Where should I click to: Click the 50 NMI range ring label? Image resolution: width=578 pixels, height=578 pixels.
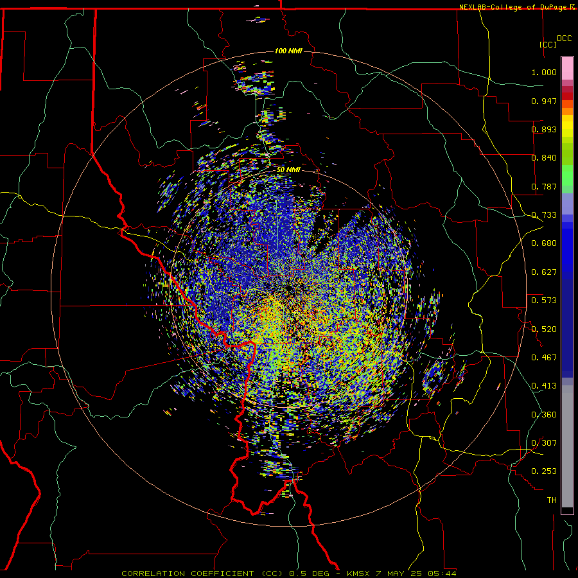[x=288, y=170]
